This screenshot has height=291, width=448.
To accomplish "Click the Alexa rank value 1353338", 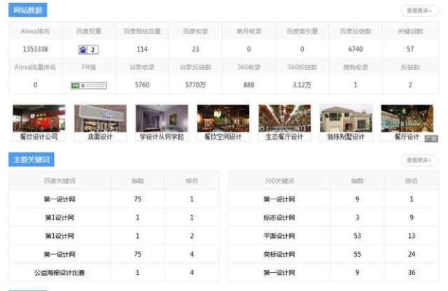I will [x=35, y=49].
